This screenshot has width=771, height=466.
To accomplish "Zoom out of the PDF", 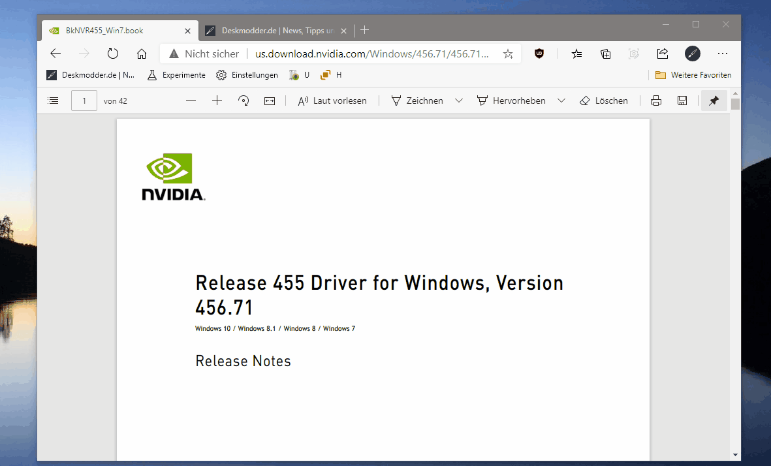I will pyautogui.click(x=191, y=101).
